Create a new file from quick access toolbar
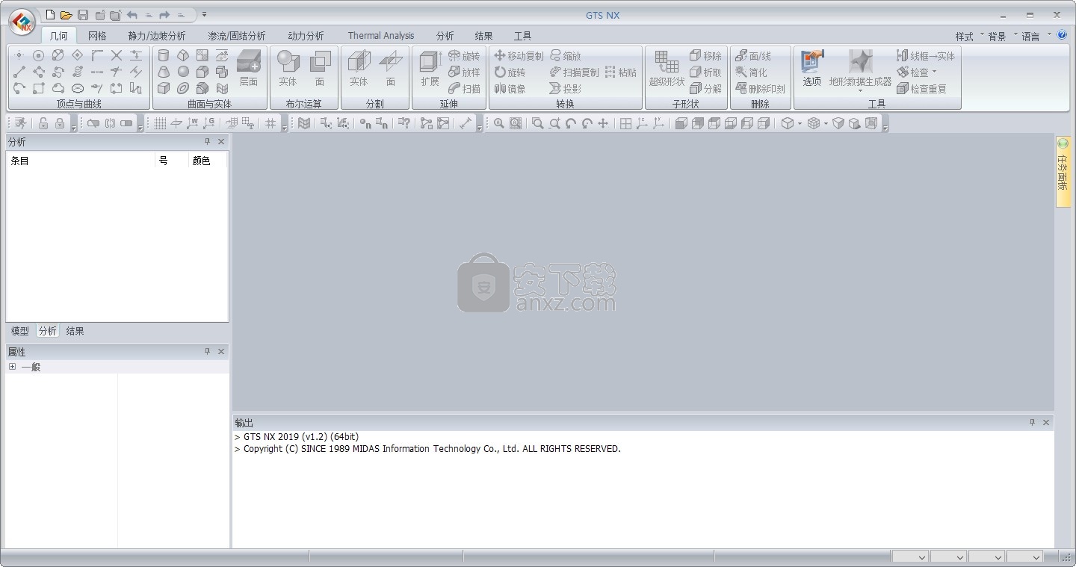 (50, 14)
